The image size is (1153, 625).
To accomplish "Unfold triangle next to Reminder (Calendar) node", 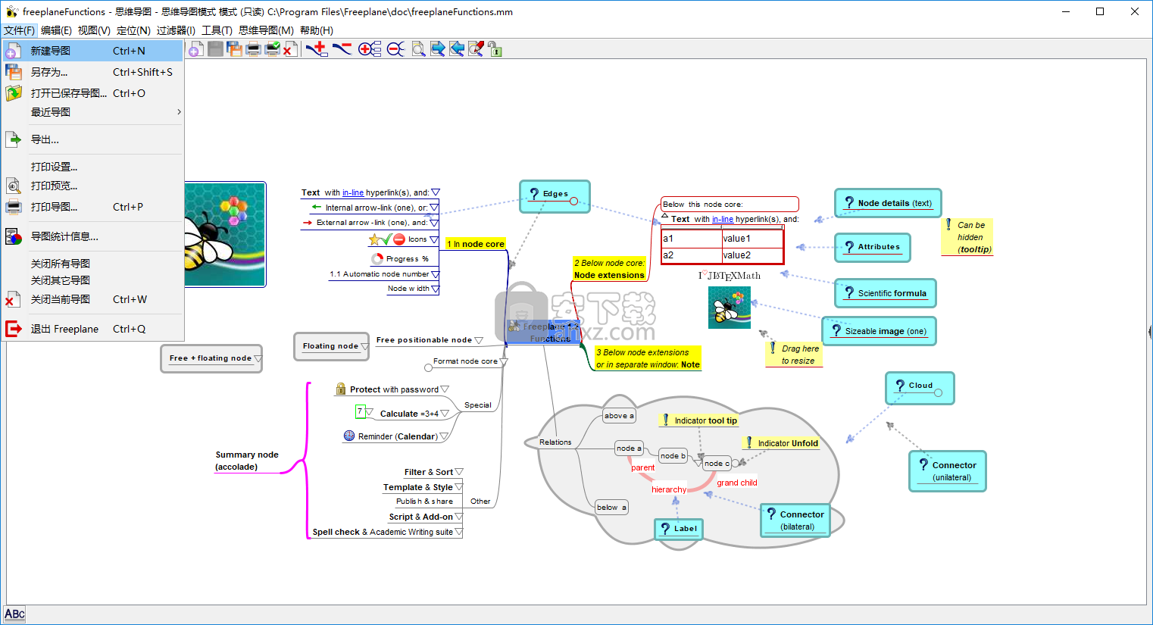I will (444, 436).
